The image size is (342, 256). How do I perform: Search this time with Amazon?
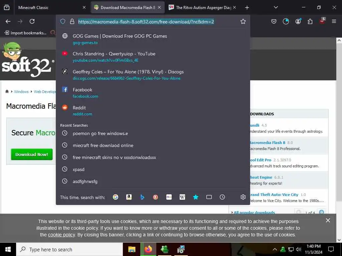(129, 197)
